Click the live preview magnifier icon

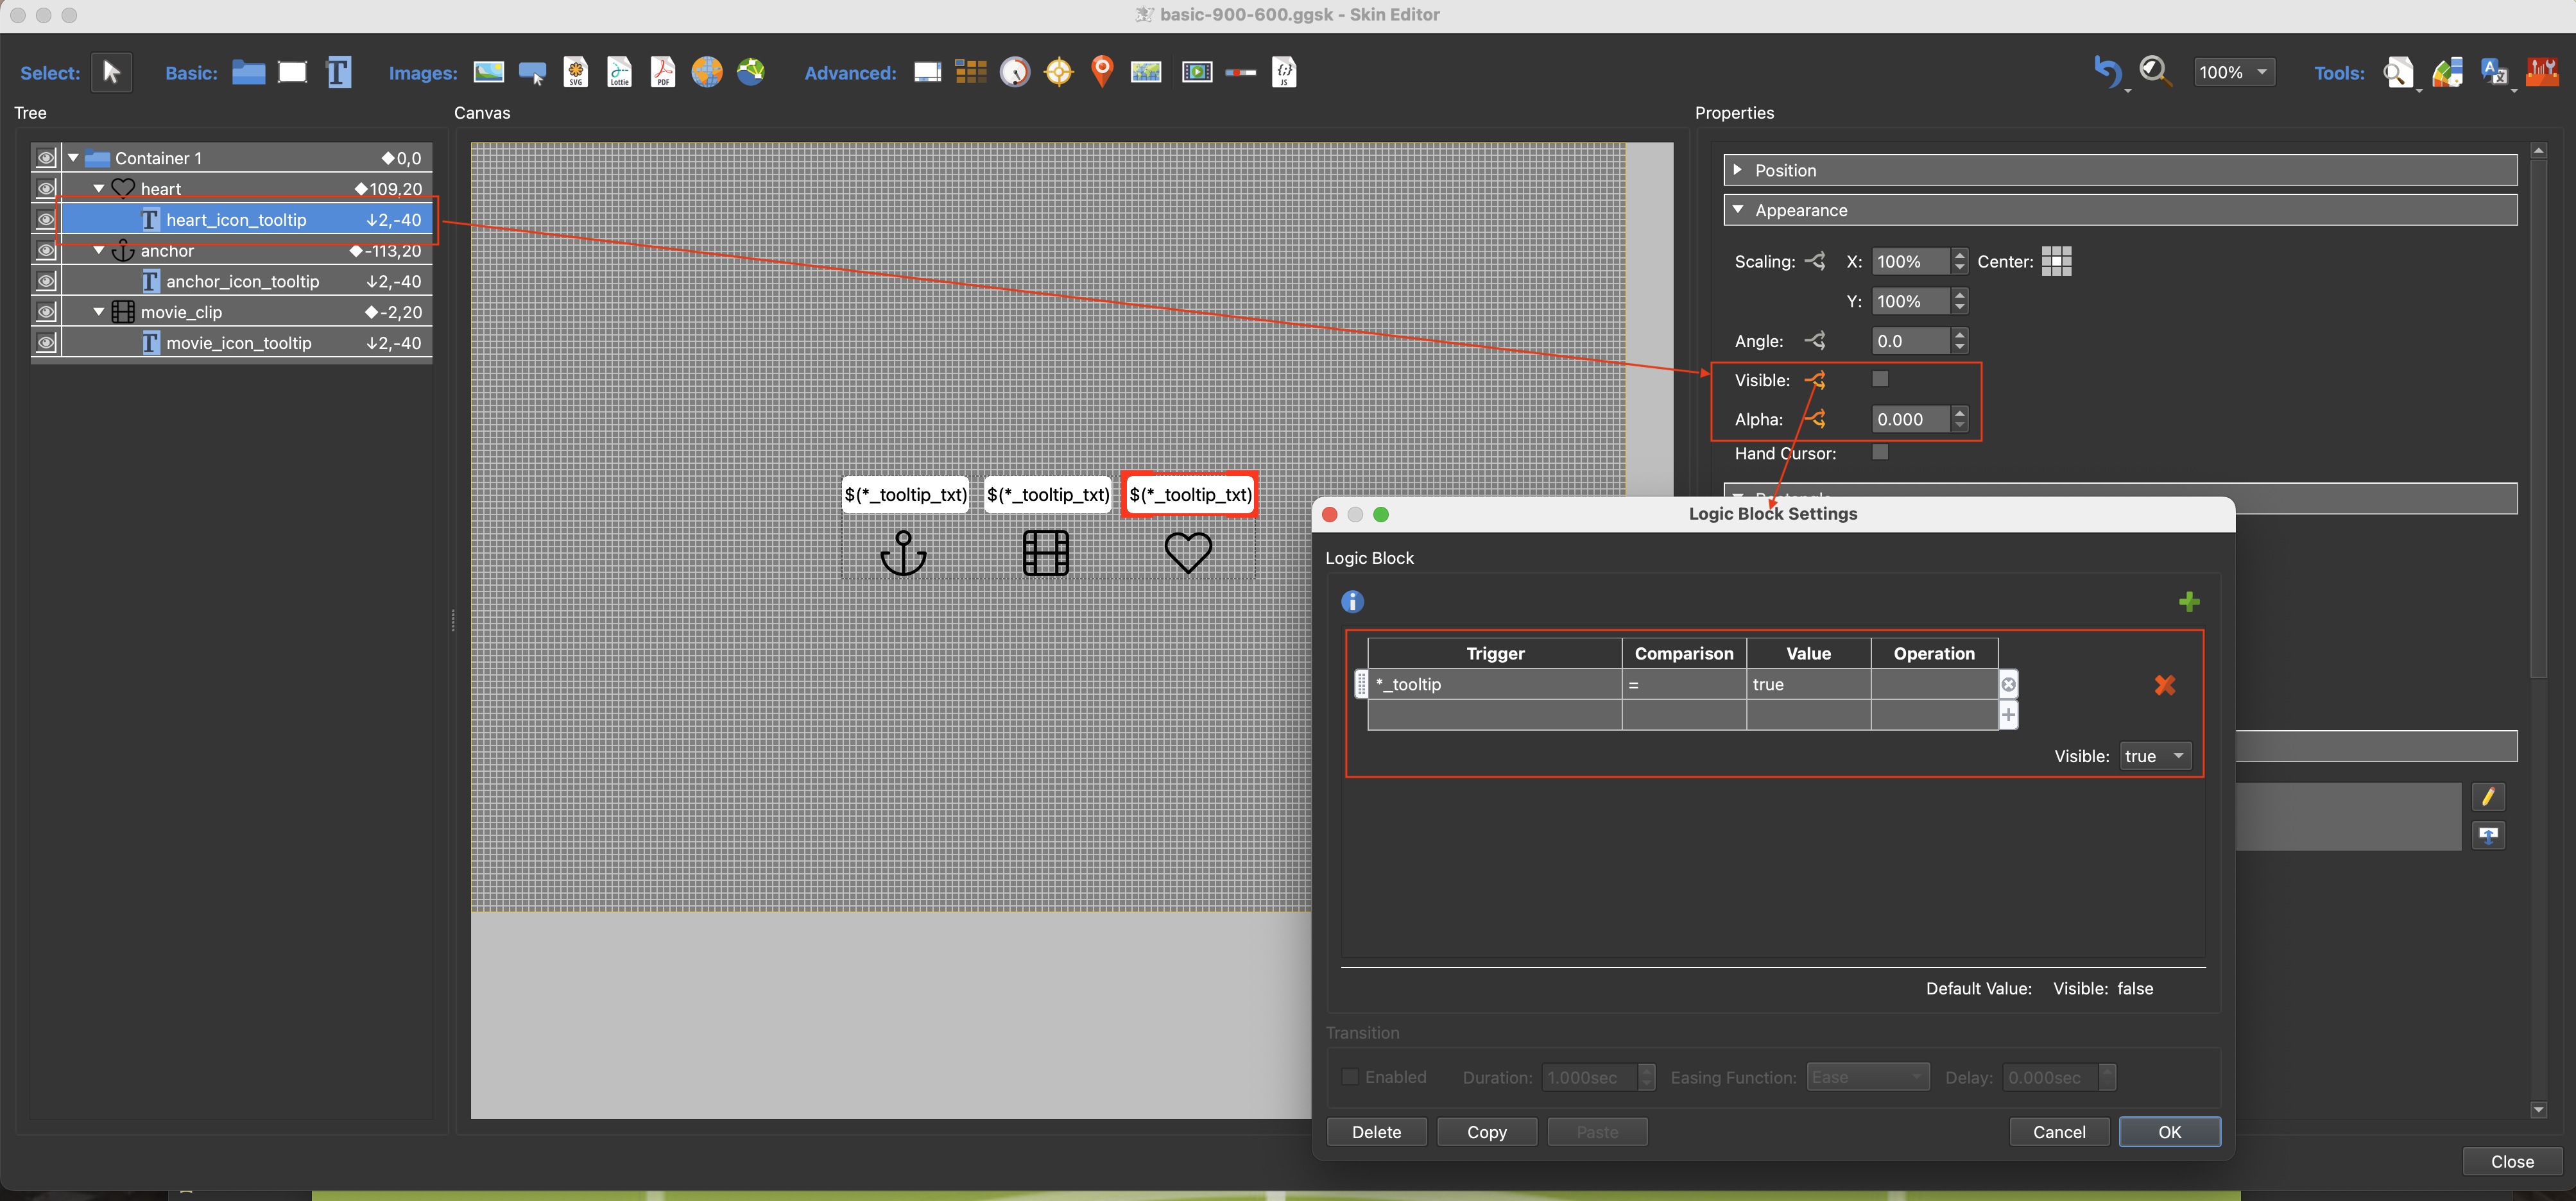click(2155, 72)
